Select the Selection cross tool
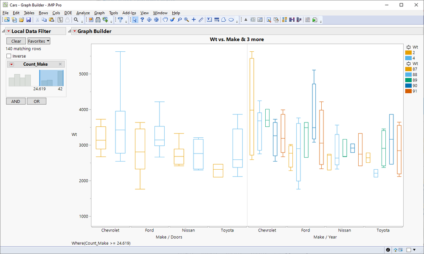424x254 pixels. [x=149, y=20]
